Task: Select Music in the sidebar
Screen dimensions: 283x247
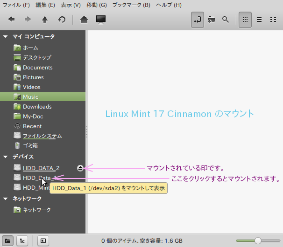Action: (x=42, y=97)
